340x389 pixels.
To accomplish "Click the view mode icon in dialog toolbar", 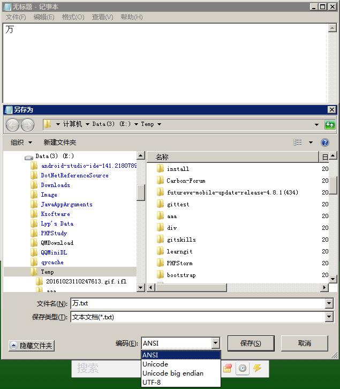I will tap(298, 143).
